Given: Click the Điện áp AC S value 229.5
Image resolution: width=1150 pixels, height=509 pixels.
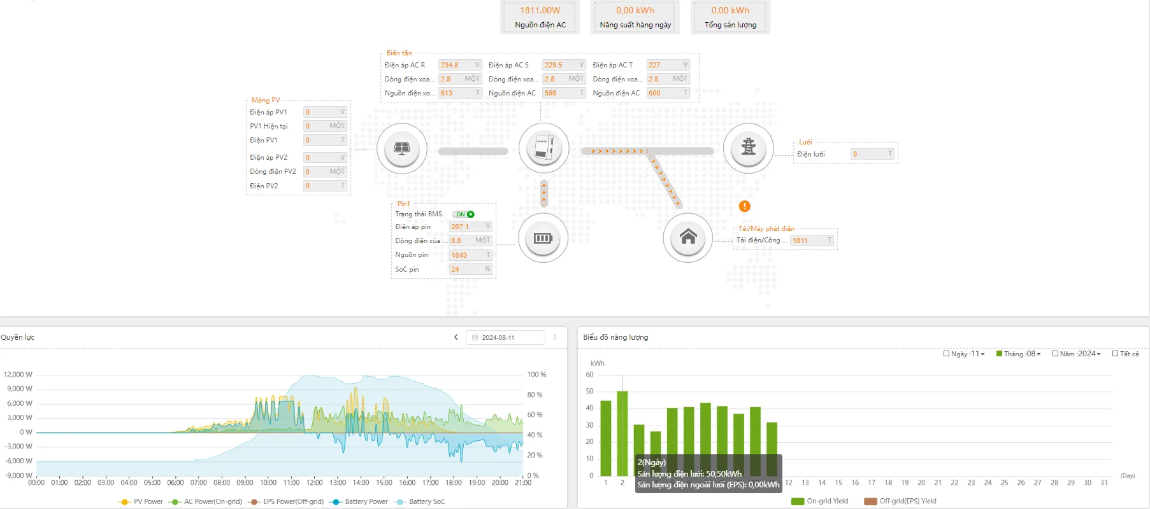Looking at the screenshot, I should click(x=564, y=65).
